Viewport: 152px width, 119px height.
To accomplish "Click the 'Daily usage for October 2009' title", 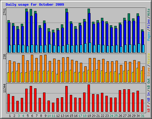I will [x=35, y=4].
